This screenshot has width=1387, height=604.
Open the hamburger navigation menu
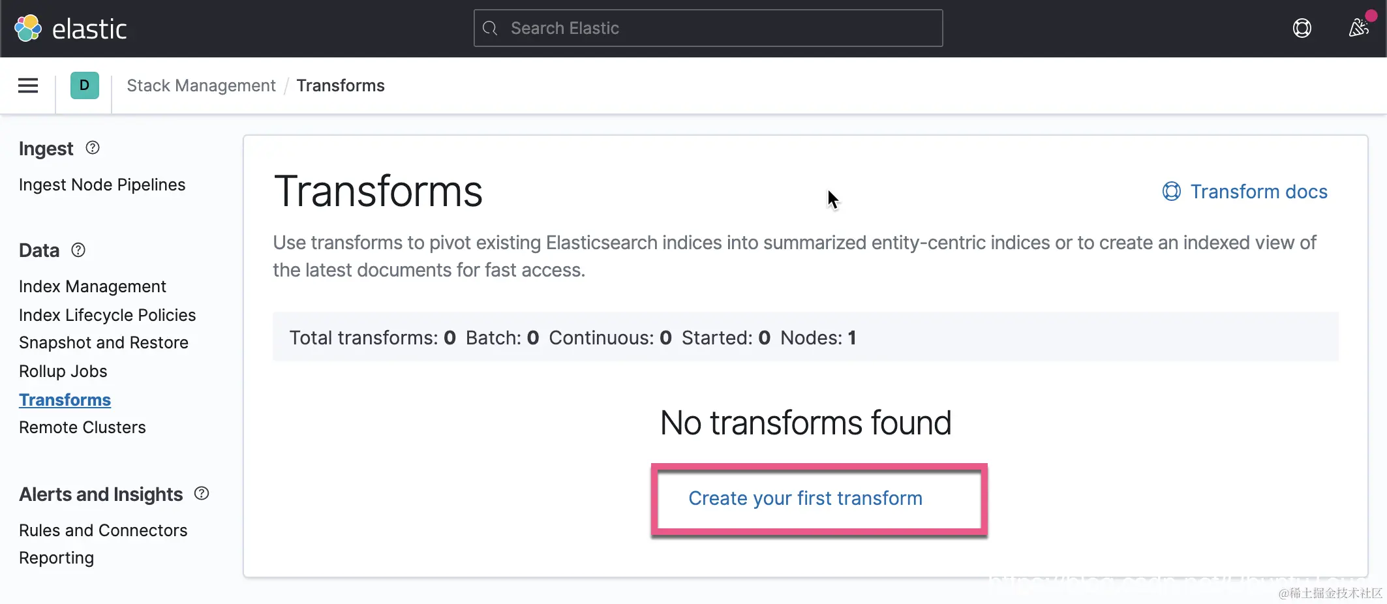point(28,85)
